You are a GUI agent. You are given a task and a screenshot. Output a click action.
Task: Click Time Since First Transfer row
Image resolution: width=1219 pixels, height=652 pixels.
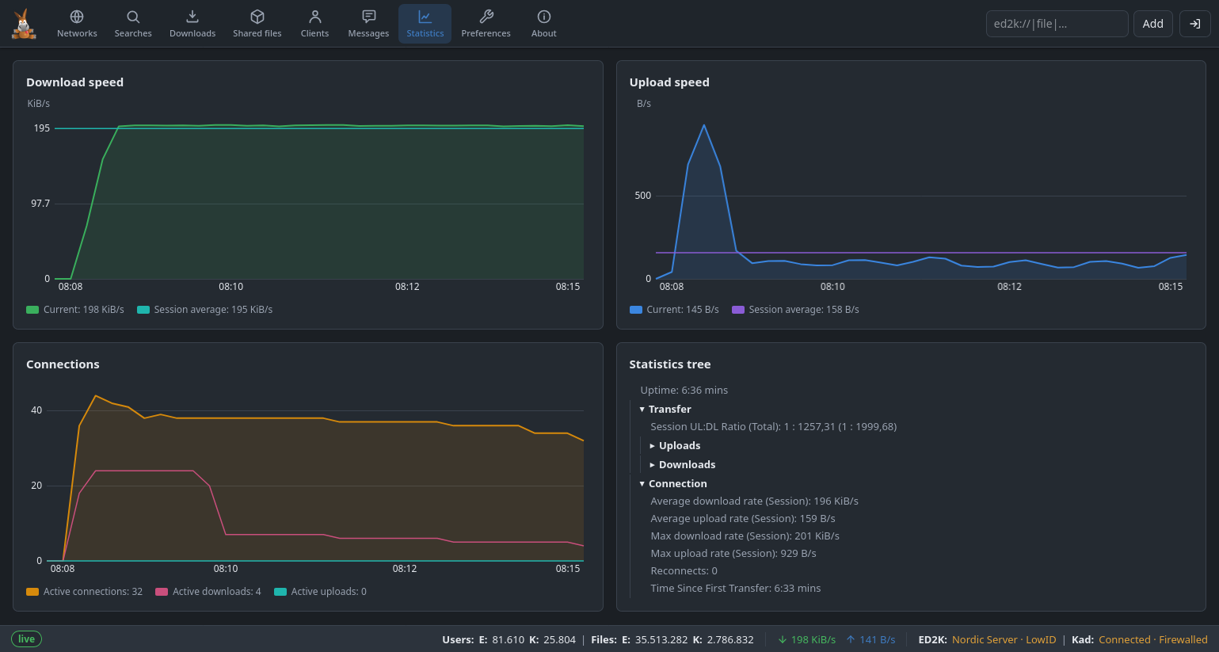point(736,588)
